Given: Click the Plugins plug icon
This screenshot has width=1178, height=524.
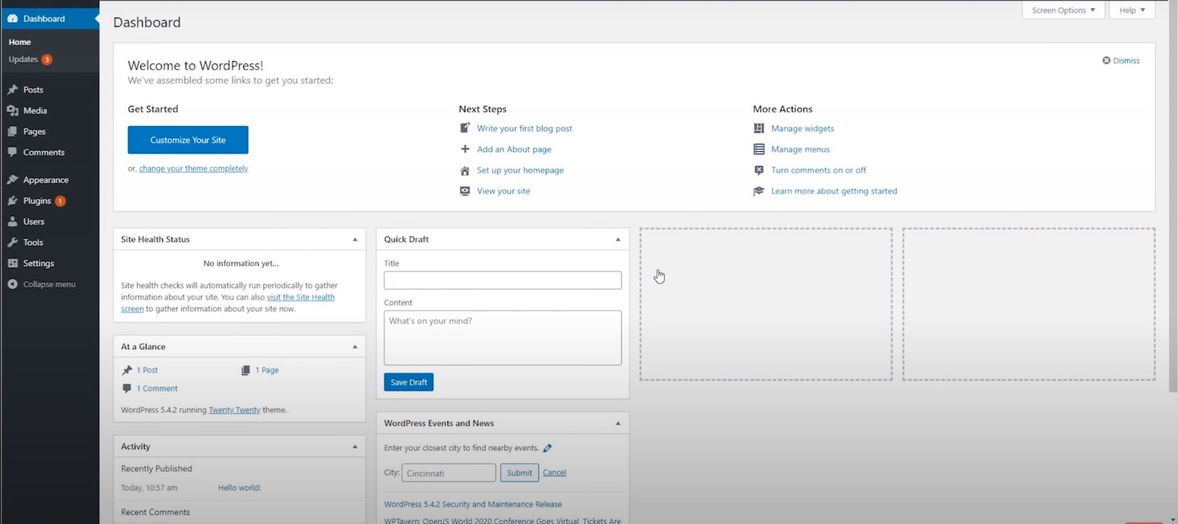Looking at the screenshot, I should pyautogui.click(x=13, y=201).
